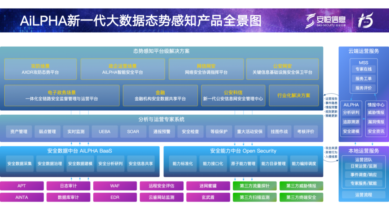Screen dimensions: 389x212
Task: Select the SOAR module
Action: (x=133, y=132)
